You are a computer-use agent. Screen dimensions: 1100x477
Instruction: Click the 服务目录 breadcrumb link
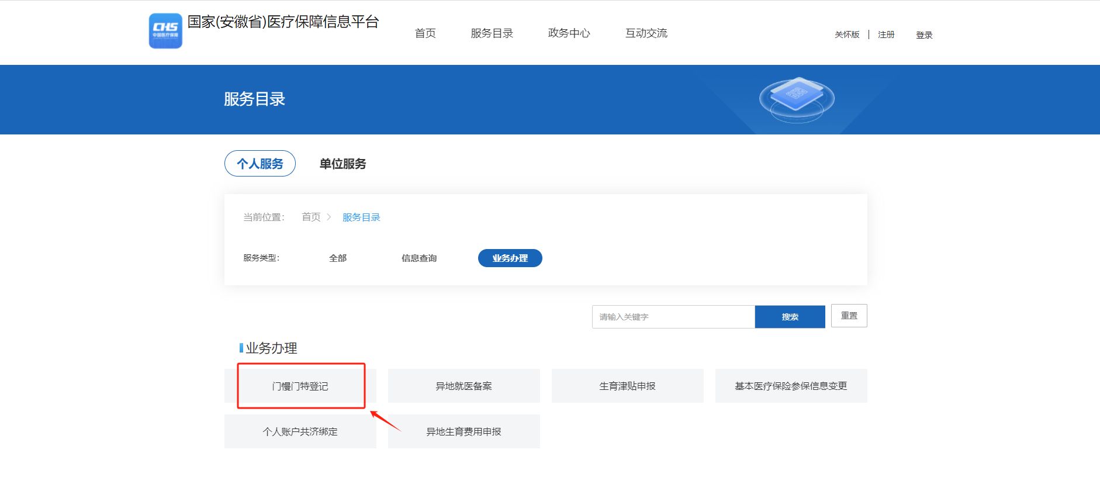pos(361,217)
